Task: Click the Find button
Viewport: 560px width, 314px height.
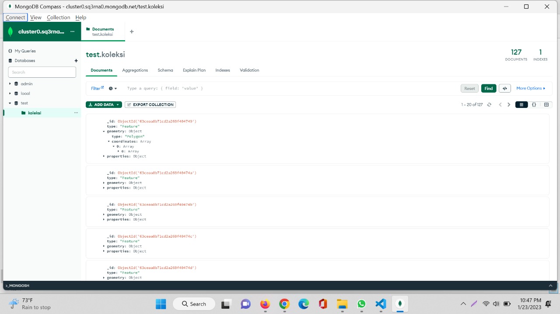Action: click(x=489, y=88)
